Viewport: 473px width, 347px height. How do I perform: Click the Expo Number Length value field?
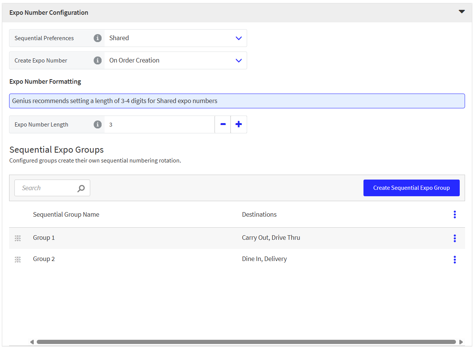(159, 125)
